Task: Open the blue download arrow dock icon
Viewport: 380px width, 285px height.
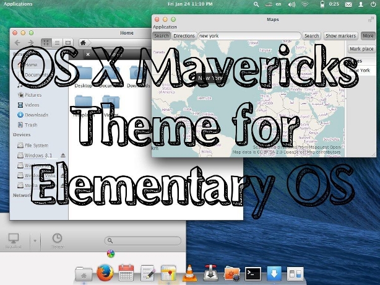Action: pyautogui.click(x=274, y=273)
